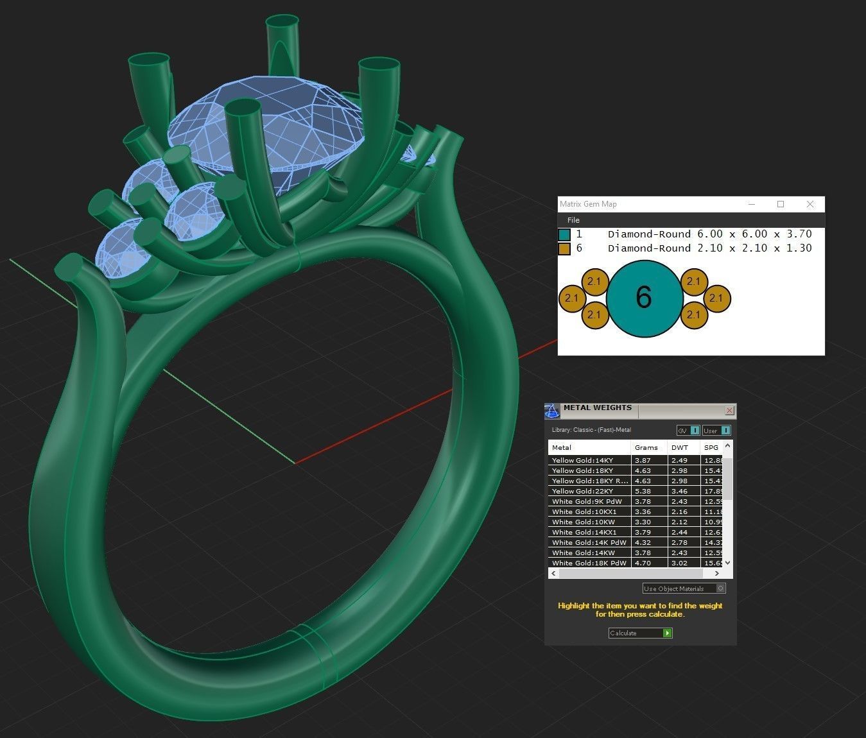The image size is (866, 738).
Task: Select the Yellow Gold:14KY row
Action: [636, 460]
